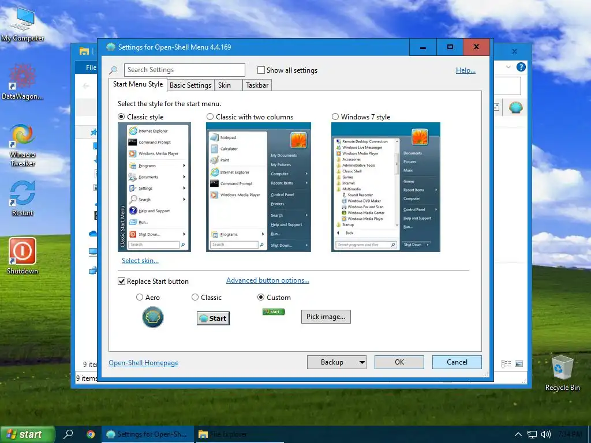Click the custom green start button preview
The height and width of the screenshot is (443, 591).
coord(274,311)
